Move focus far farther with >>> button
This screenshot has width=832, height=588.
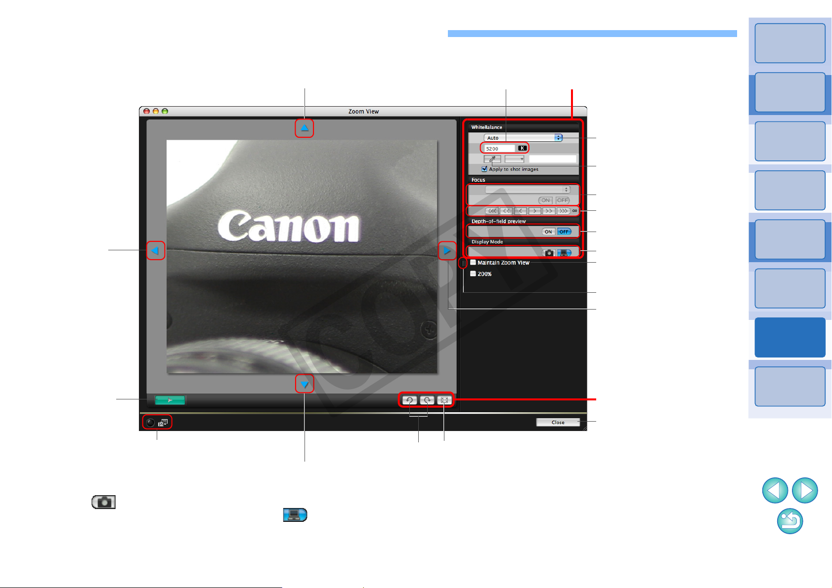(x=564, y=211)
